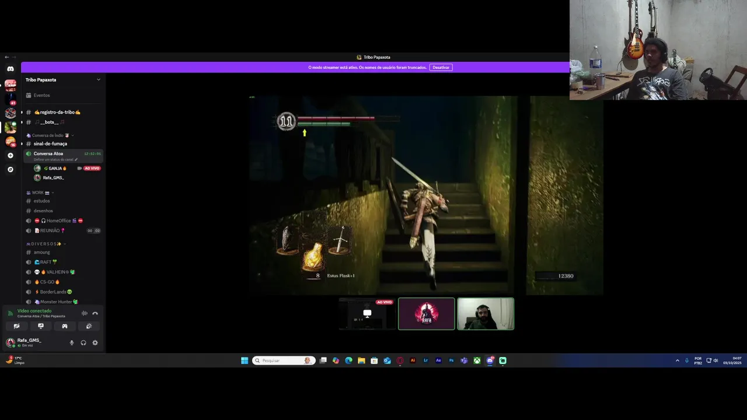Image resolution: width=747 pixels, height=420 pixels.
Task: Join the VALHEIN voice channel
Action: (63, 272)
